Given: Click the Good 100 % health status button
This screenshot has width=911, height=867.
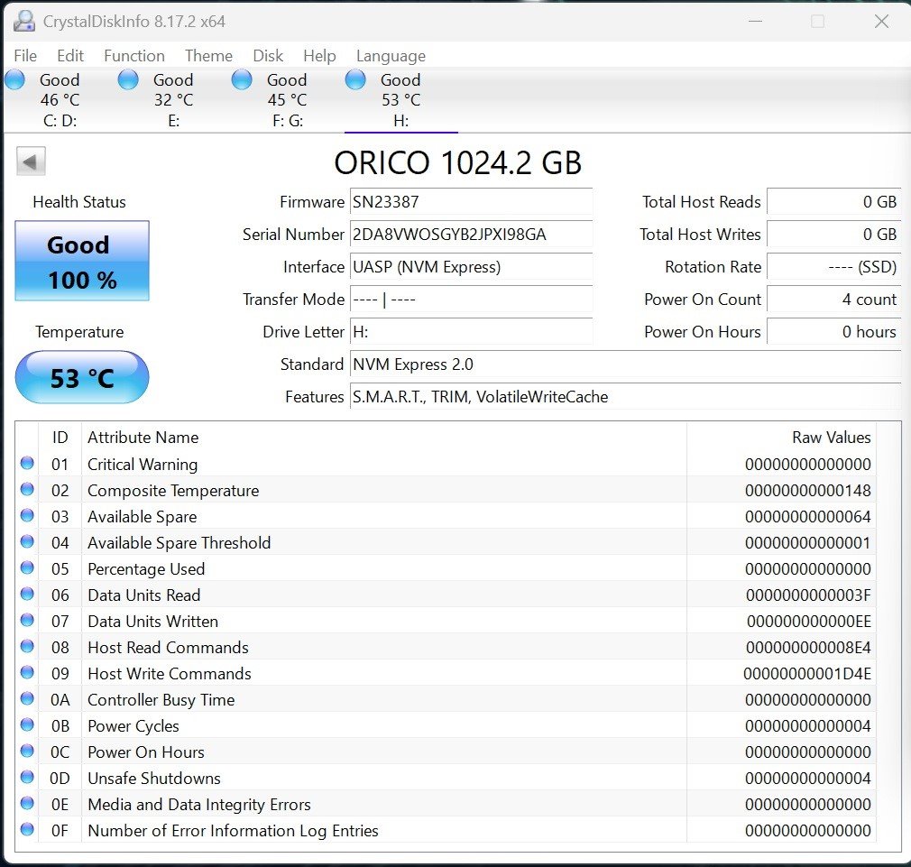Looking at the screenshot, I should pyautogui.click(x=82, y=261).
